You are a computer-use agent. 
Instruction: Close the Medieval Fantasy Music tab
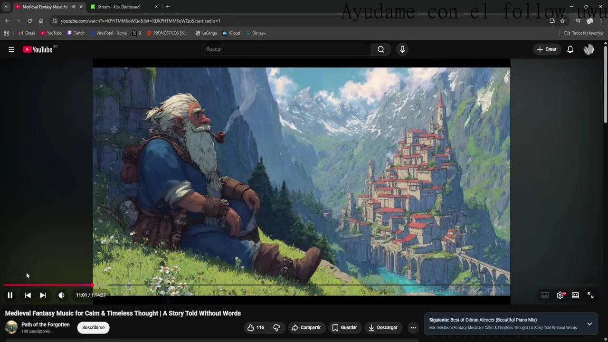point(81,7)
